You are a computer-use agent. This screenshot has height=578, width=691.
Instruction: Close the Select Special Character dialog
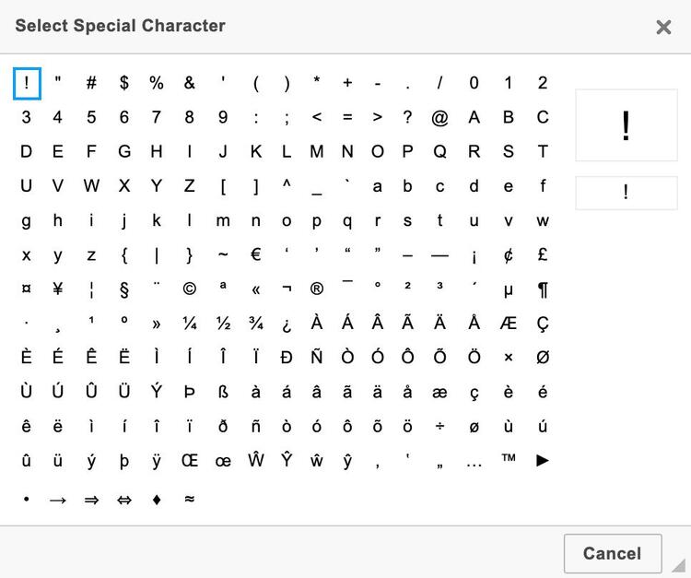pos(663,27)
